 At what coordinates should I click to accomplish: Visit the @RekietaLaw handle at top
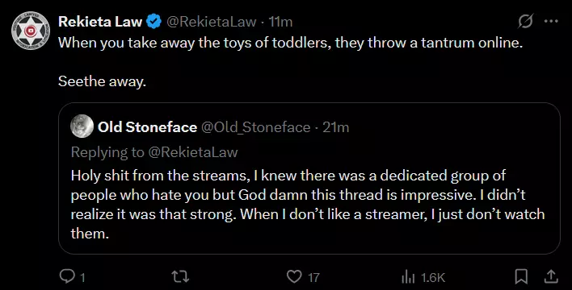(211, 22)
